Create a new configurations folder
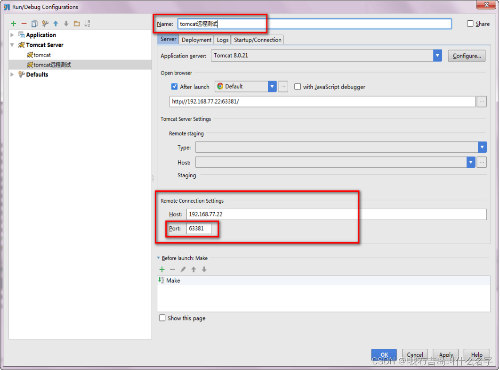 tap(77, 23)
